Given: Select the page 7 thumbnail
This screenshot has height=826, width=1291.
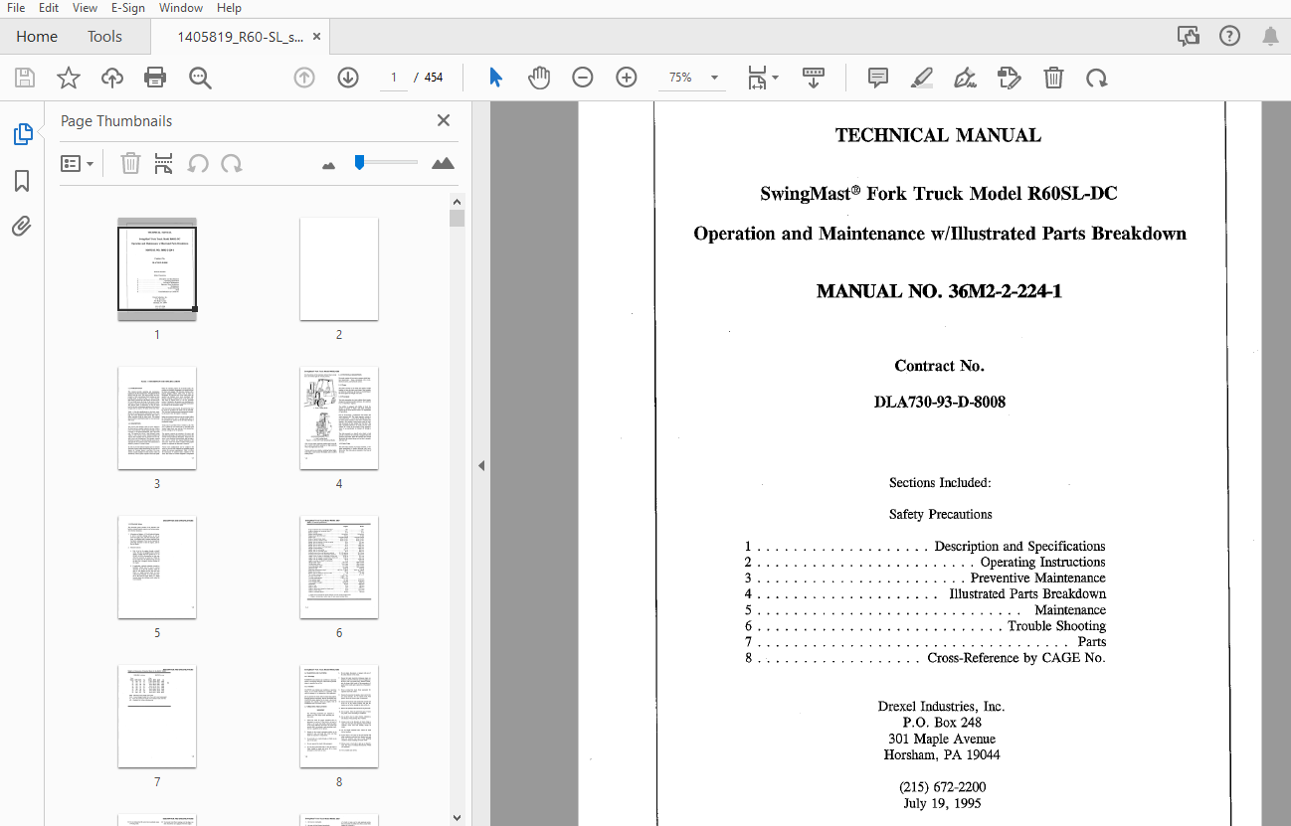Looking at the screenshot, I should point(157,716).
